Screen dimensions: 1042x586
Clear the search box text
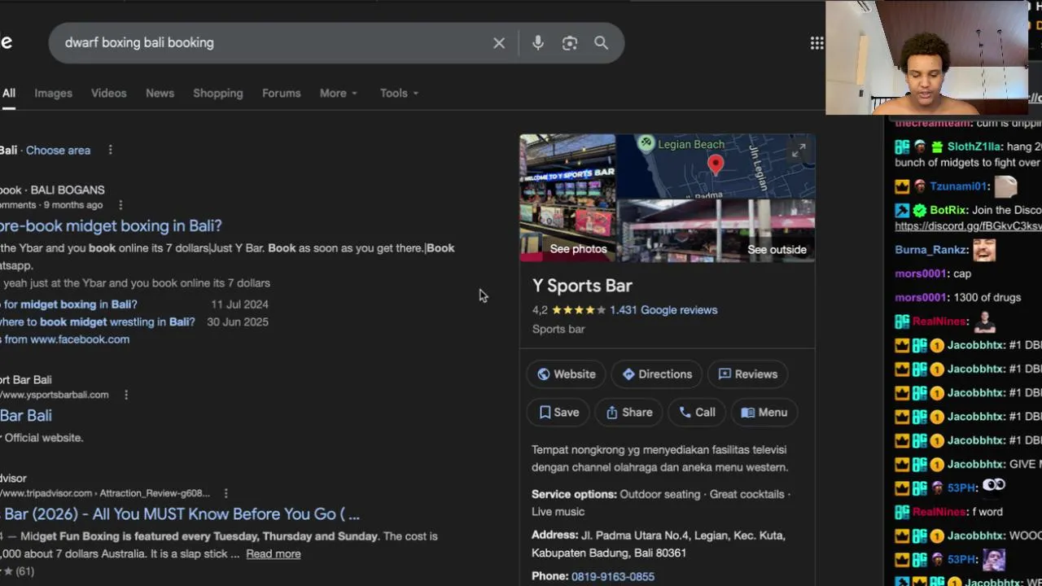click(499, 43)
